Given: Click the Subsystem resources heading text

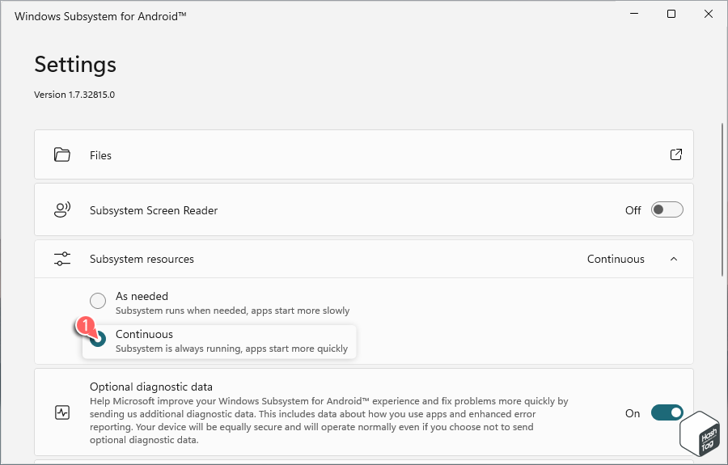Looking at the screenshot, I should [142, 259].
